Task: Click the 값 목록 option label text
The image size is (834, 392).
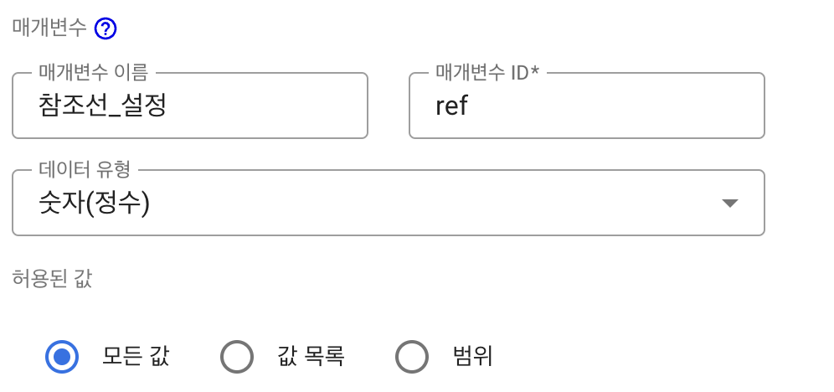Action: tap(311, 357)
